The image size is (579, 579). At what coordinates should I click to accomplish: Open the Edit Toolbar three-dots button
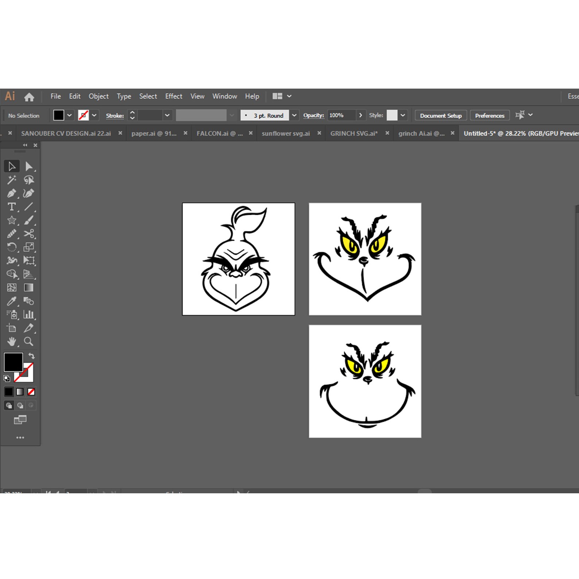point(20,438)
